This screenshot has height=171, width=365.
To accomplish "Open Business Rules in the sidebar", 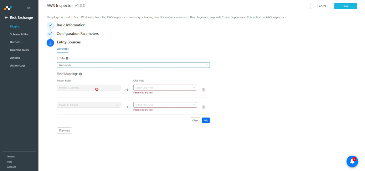I will click(20, 50).
